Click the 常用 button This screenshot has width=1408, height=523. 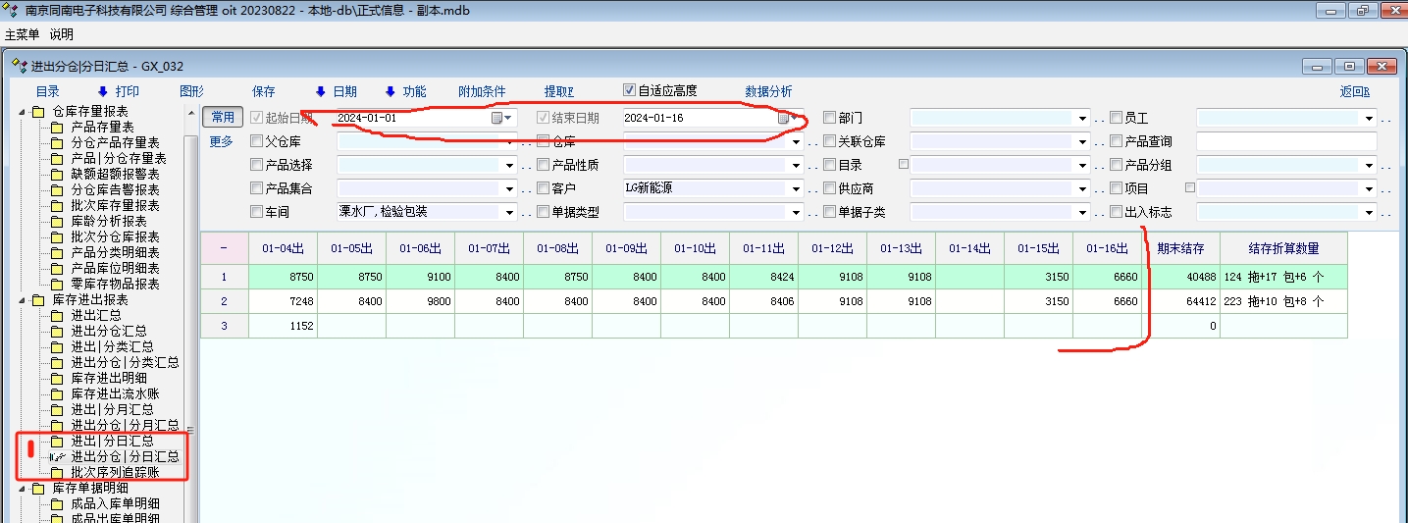tap(223, 118)
